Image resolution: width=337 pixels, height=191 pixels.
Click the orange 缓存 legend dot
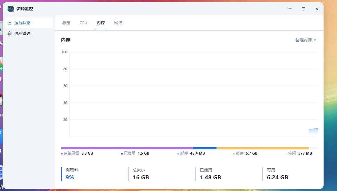point(234,153)
